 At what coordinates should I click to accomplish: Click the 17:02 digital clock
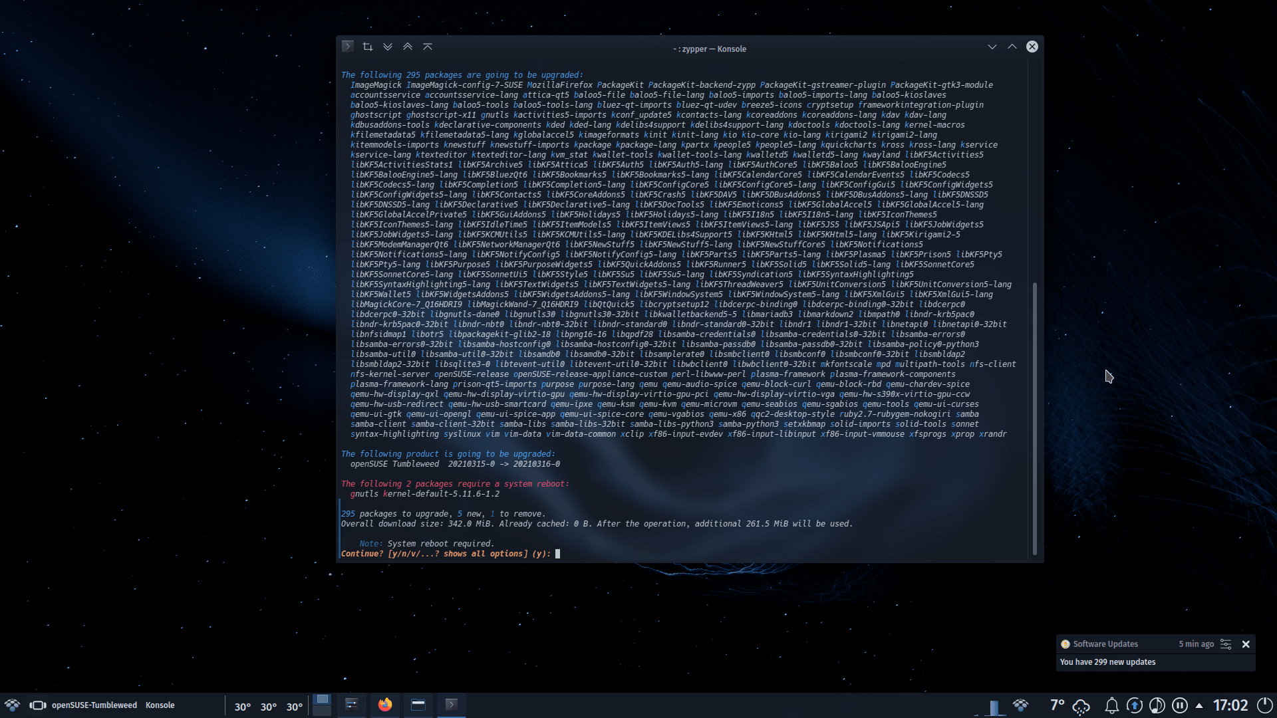coord(1230,705)
